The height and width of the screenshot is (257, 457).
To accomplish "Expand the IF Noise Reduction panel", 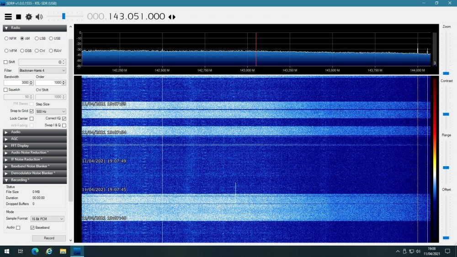I will (35, 159).
